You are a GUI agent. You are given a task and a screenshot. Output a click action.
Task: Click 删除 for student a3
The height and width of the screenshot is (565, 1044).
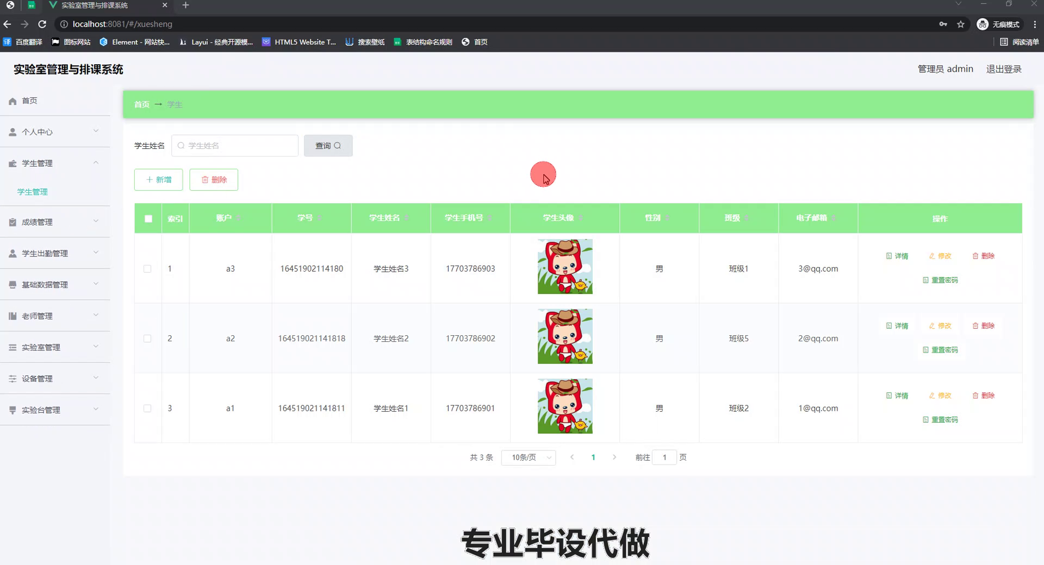pos(984,256)
